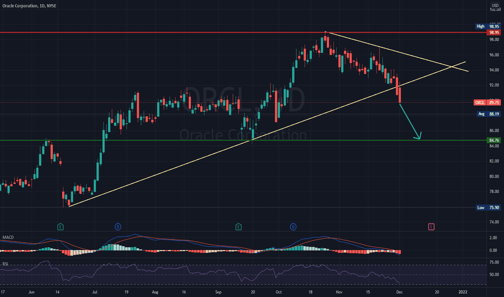Click the 2022 label on time axis
This screenshot has width=504, height=297.
coord(462,292)
